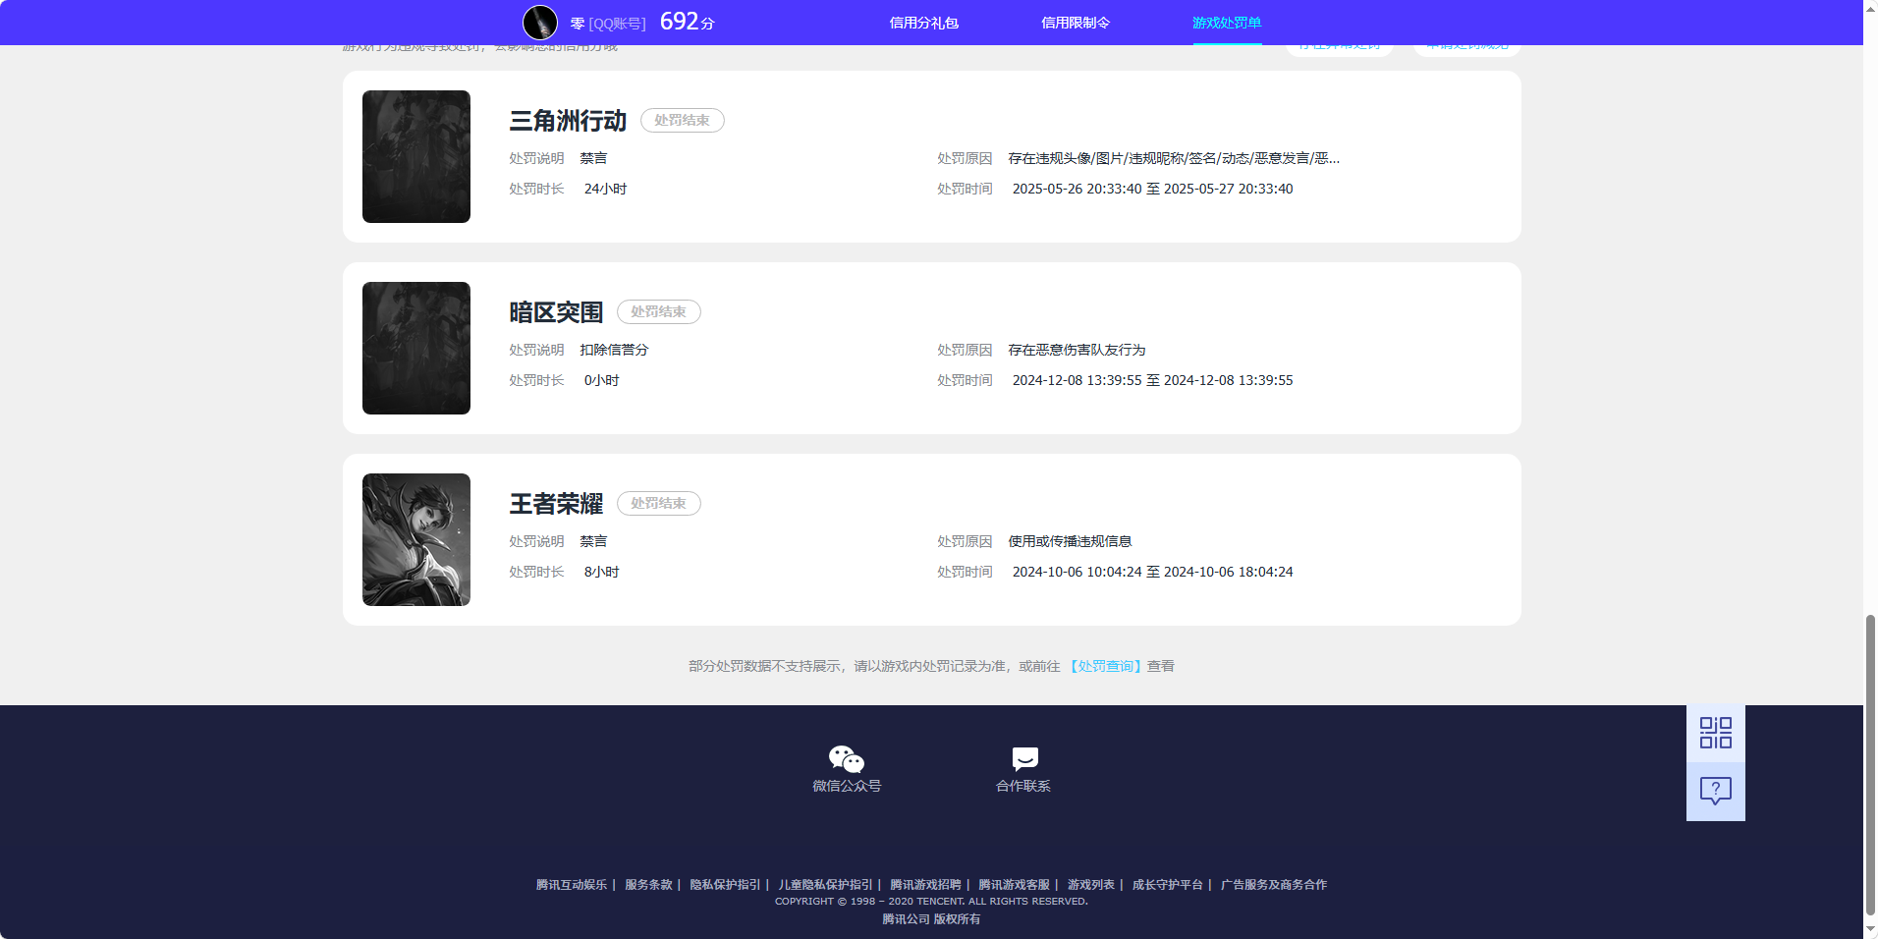Click punishment time 2024-10-06 10:04:24 range
Image resolution: width=1878 pixels, height=939 pixels.
tap(1152, 572)
